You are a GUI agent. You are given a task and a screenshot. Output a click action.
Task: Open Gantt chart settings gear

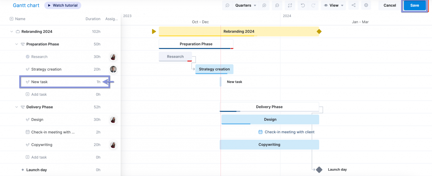click(366, 5)
